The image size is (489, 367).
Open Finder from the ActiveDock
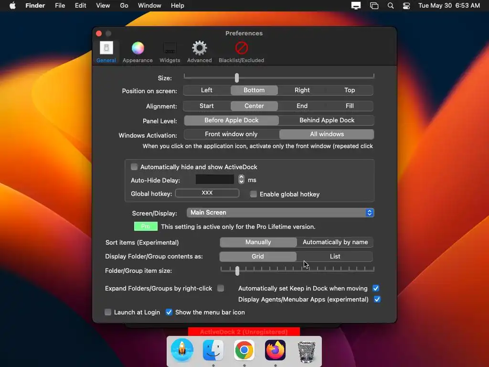click(213, 350)
